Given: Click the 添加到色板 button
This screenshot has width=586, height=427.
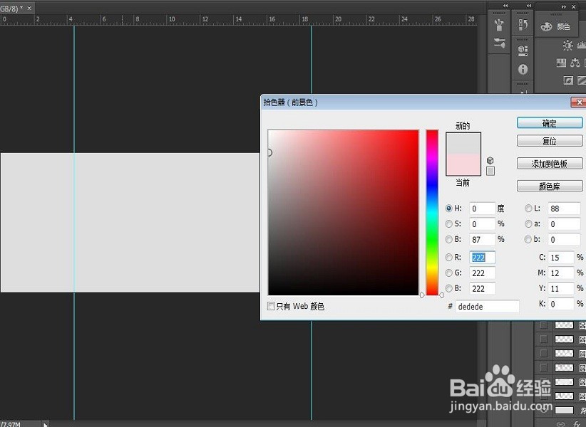Looking at the screenshot, I should click(x=550, y=164).
